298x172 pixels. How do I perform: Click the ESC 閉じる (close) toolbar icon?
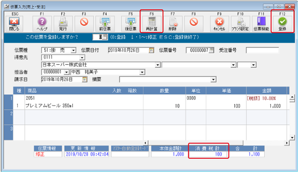tap(14, 24)
